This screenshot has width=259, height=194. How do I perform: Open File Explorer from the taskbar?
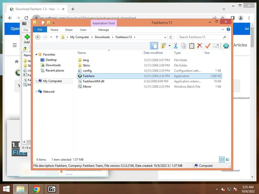click(x=20, y=189)
